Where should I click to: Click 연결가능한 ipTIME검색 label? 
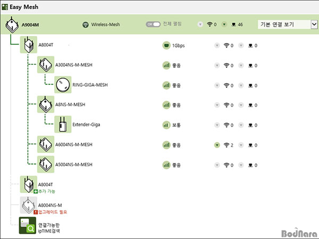[x=49, y=228]
